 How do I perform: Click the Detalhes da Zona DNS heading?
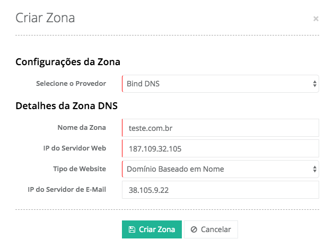[66, 105]
